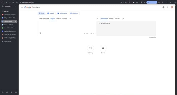Click the browser downloads toolbar icon
This screenshot has height=95, width=177.
tap(141, 2)
